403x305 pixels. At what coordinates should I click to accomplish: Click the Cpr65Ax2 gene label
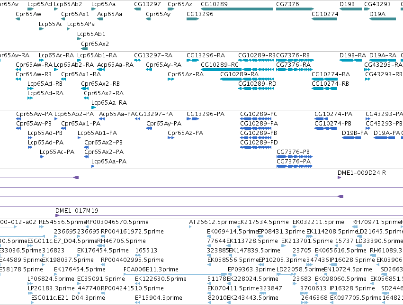95,44
